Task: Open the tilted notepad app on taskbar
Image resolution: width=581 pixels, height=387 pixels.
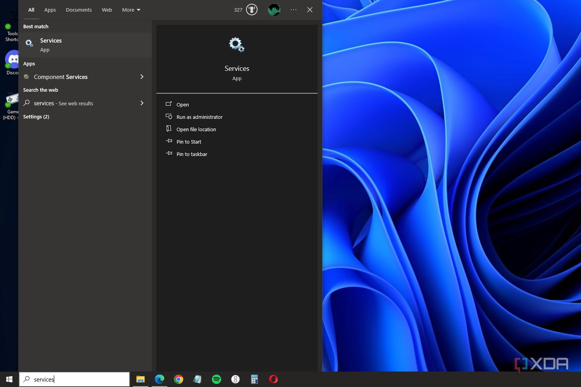Action: click(198, 379)
